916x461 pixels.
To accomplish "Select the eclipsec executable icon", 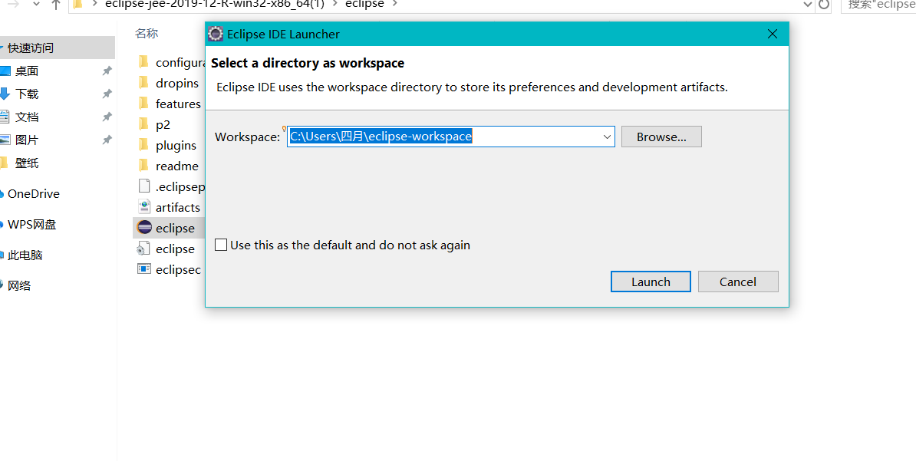I will click(x=143, y=268).
